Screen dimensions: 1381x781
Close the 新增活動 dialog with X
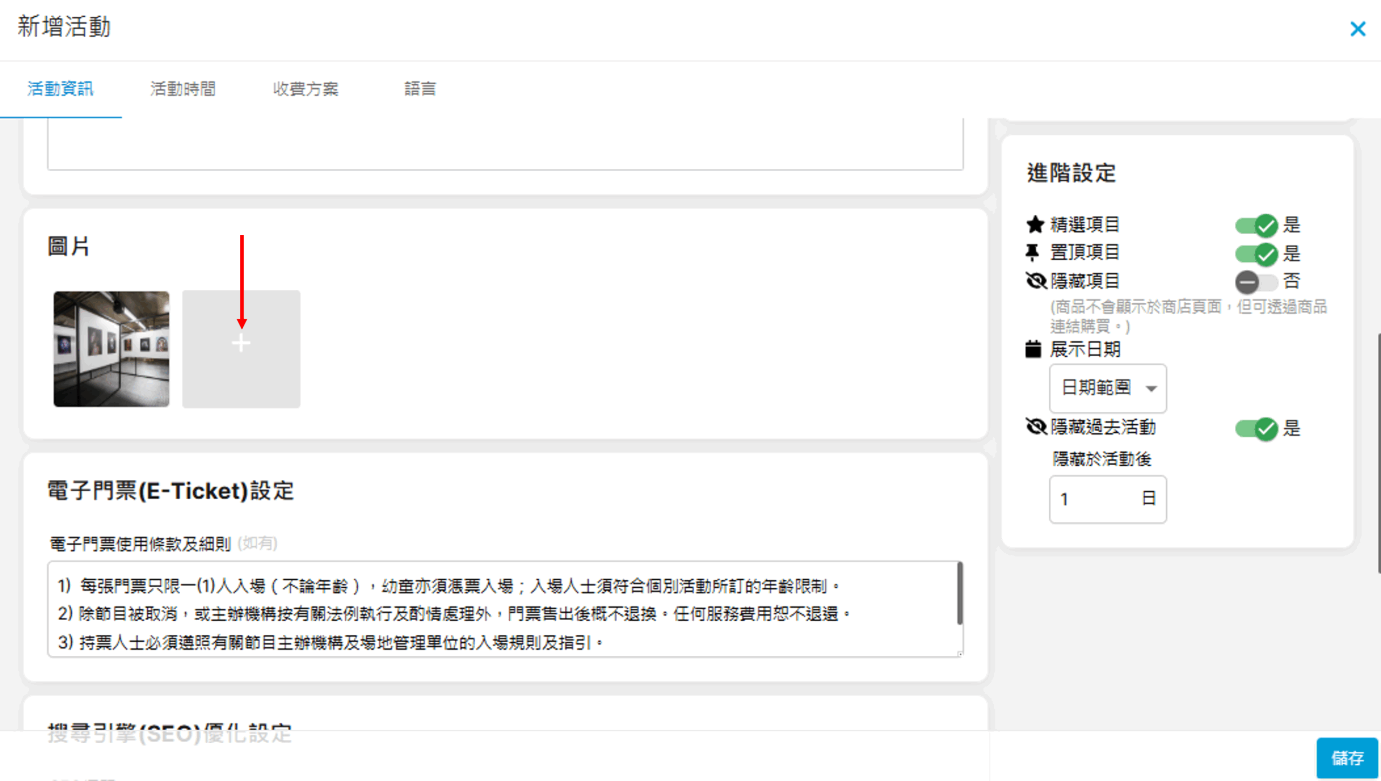click(x=1357, y=29)
